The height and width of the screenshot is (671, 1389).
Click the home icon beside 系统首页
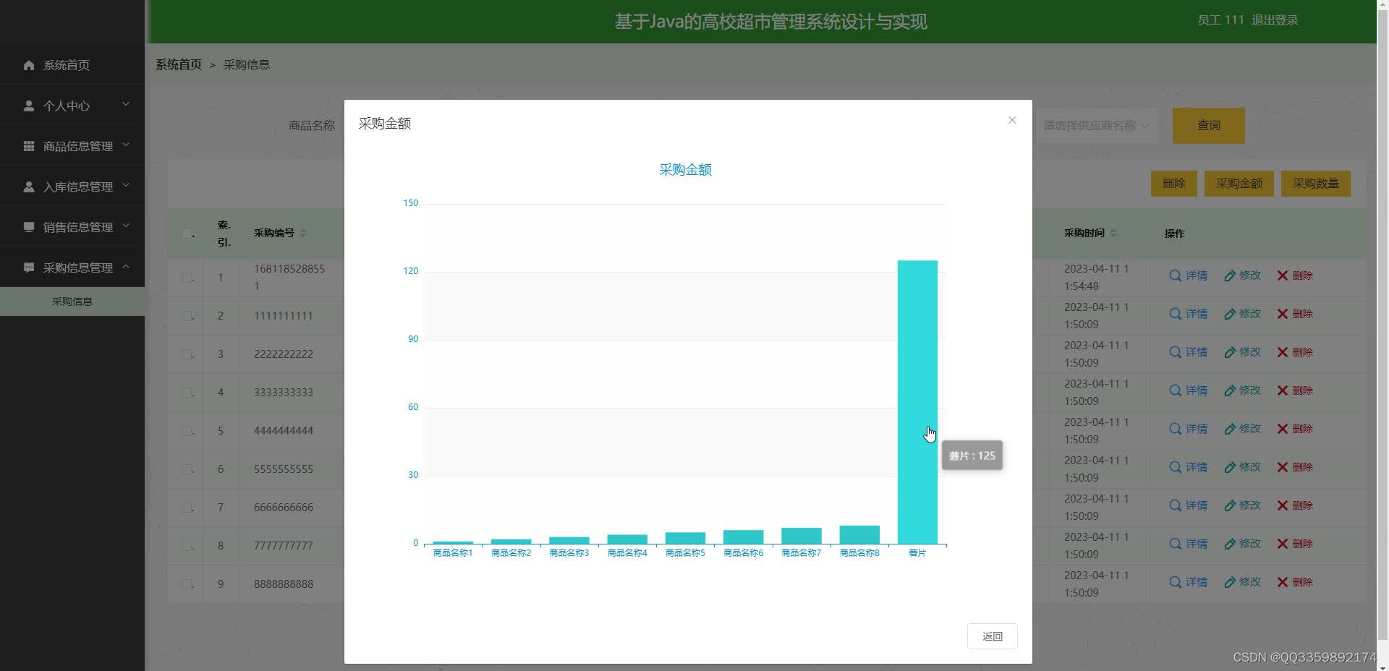coord(29,65)
